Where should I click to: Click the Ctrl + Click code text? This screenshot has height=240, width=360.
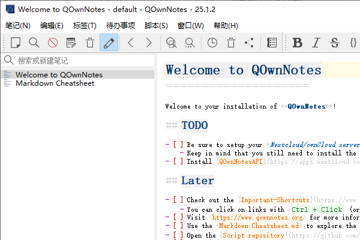317,209
